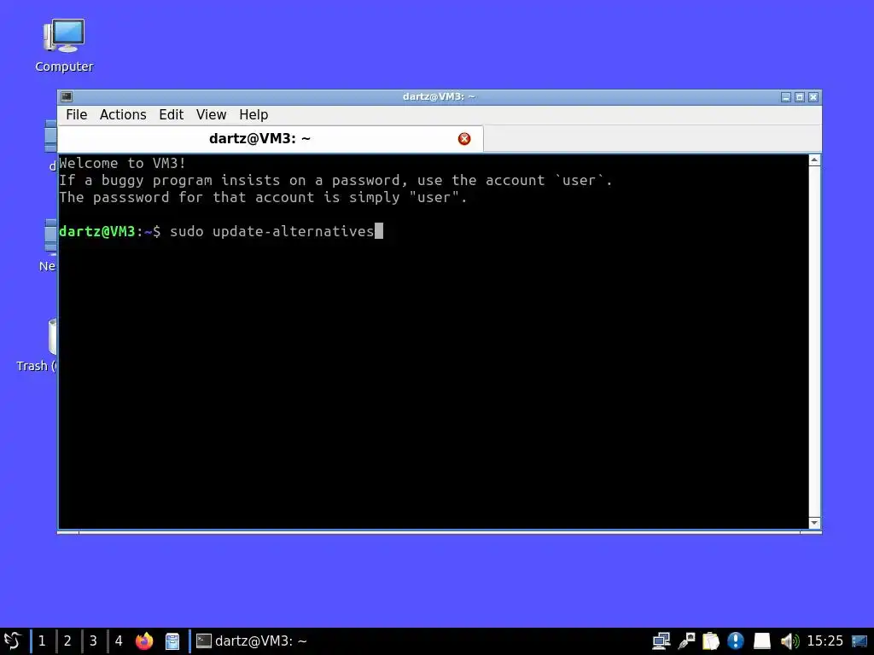This screenshot has width=874, height=655.
Task: Click the terminal scrollbar up arrow
Action: (814, 160)
